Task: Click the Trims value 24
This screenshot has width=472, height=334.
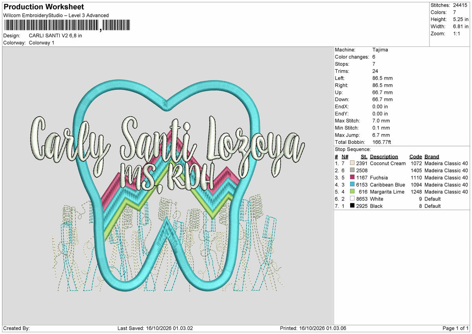Action: (x=375, y=71)
